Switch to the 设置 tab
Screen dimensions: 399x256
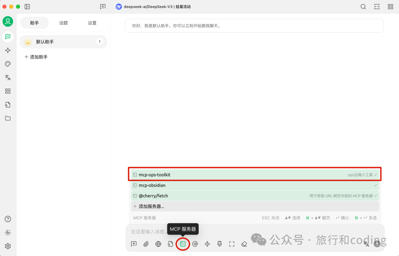pos(92,23)
